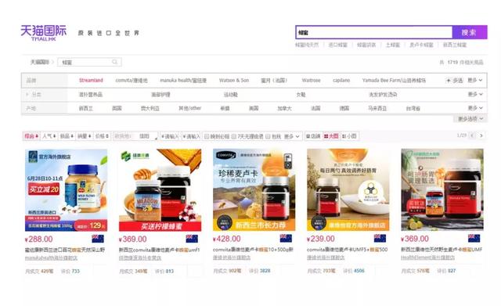
Task: Tick the 7天无理由退 checkbox
Action: pos(234,136)
